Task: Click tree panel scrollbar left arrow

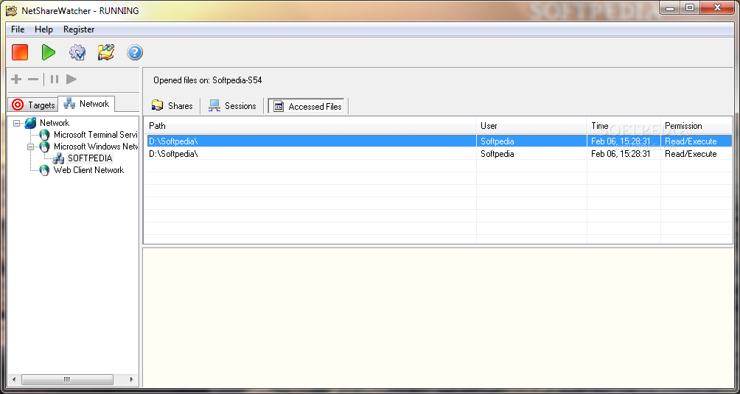Action: (14, 379)
